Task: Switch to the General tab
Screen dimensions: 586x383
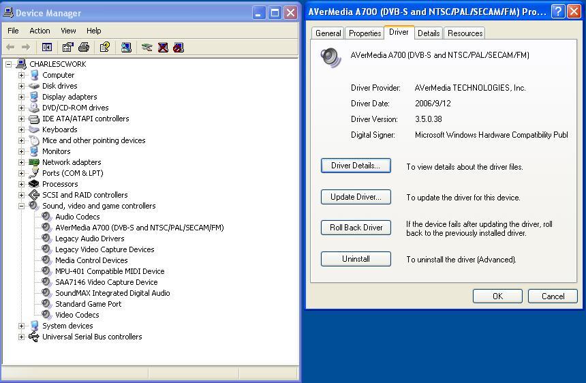Action: tap(328, 33)
